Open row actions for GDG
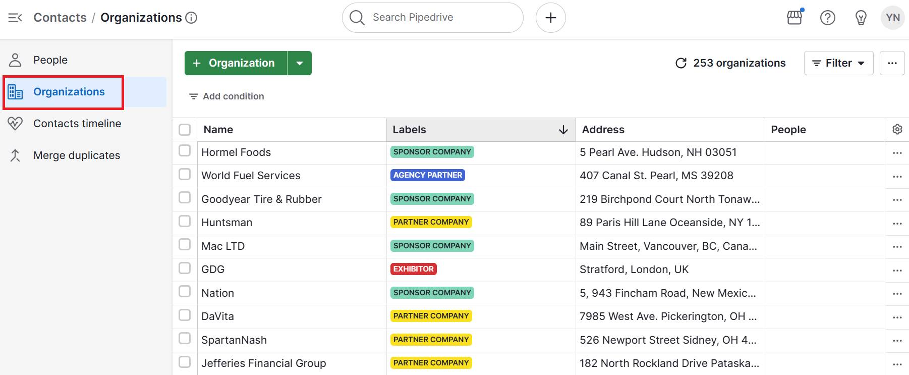The image size is (909, 375). [897, 271]
